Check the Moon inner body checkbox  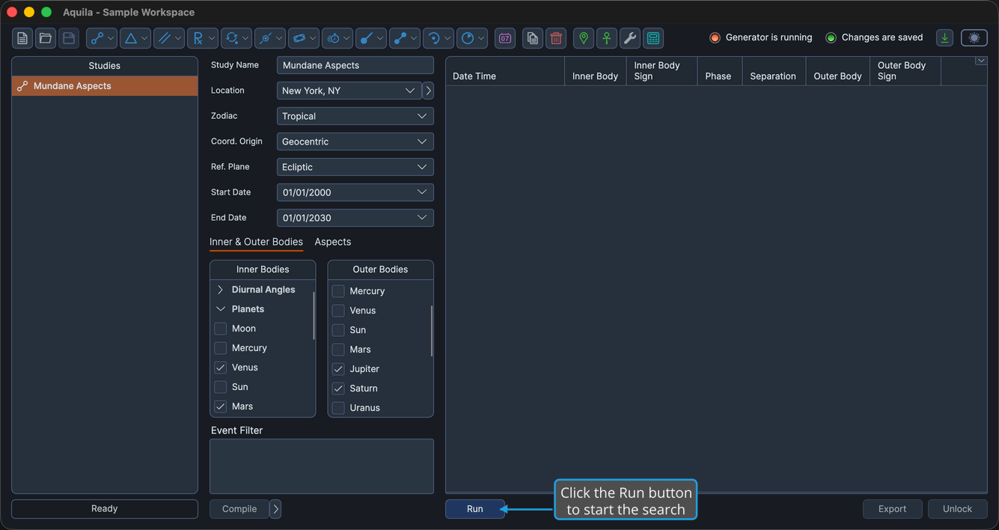pos(220,329)
